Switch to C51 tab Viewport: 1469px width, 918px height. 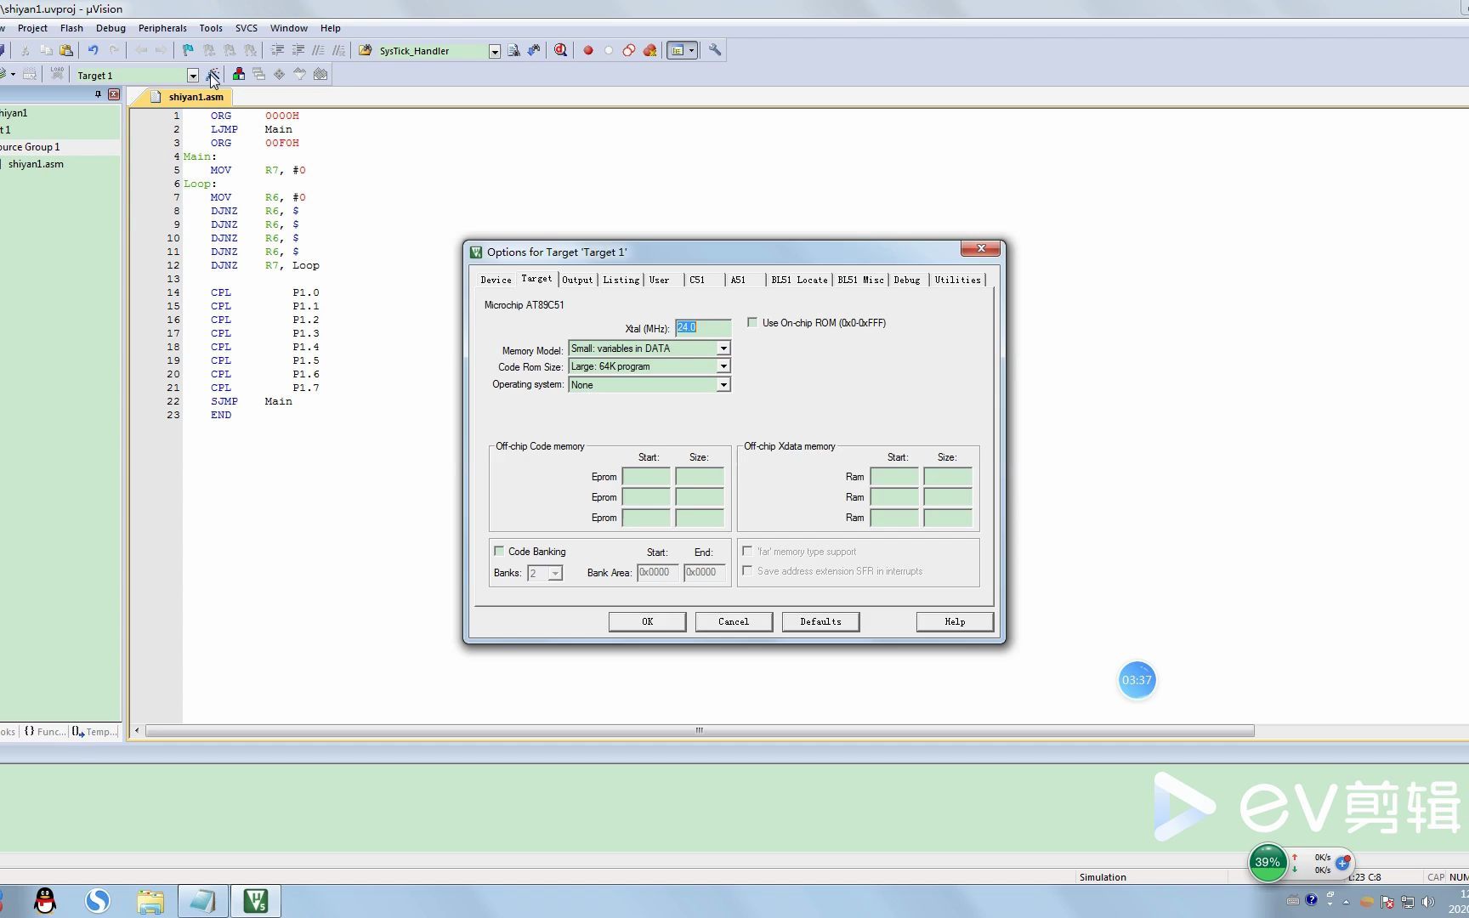click(697, 280)
